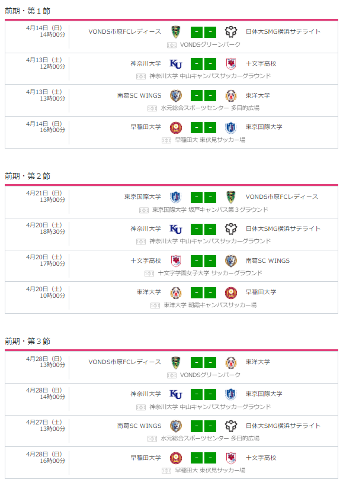The width and height of the screenshot is (343, 486).
Task: Open 十文字学園女子大学 サッカーグラウンド venue
Action: pyautogui.click(x=210, y=273)
